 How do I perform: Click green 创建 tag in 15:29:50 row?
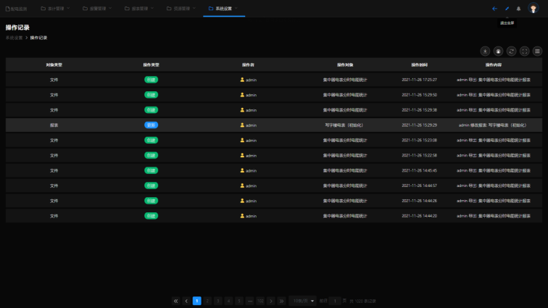[151, 95]
